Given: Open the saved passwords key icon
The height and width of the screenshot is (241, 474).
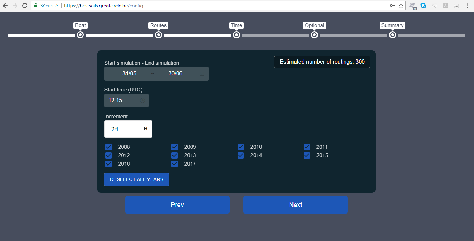Looking at the screenshot, I should [x=392, y=6].
